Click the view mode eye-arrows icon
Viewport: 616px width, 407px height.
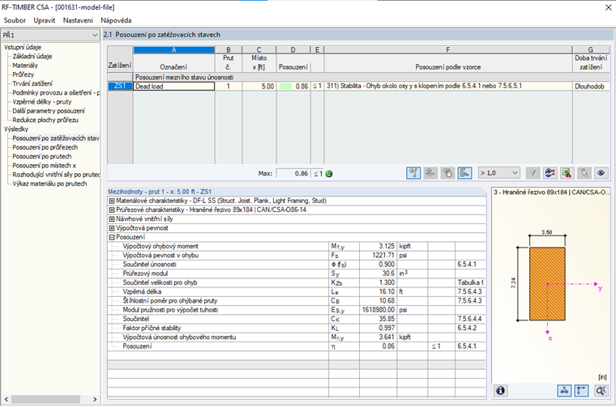550,173
